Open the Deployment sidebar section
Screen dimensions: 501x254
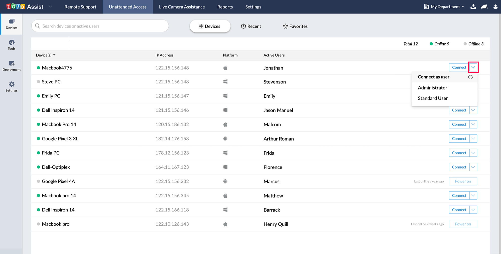pos(12,66)
